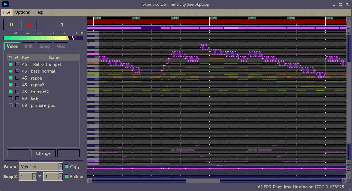Jump to measure 18 marker

pyautogui.click(x=99, y=18)
